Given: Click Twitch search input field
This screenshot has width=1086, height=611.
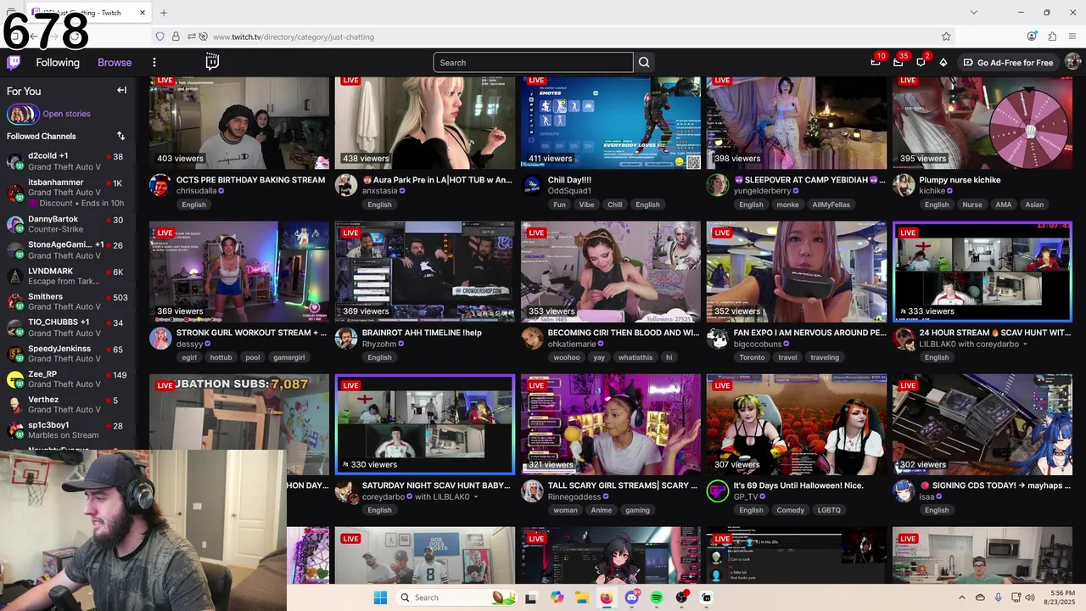Looking at the screenshot, I should [533, 62].
